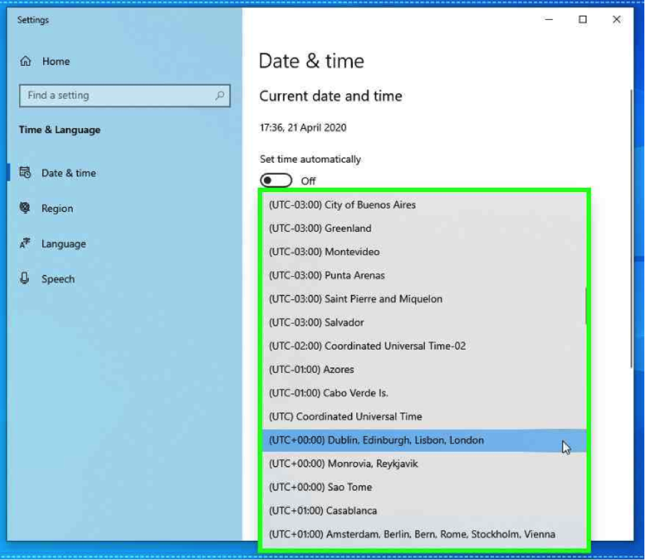Open the Region settings page
The height and width of the screenshot is (560, 645).
pos(57,208)
